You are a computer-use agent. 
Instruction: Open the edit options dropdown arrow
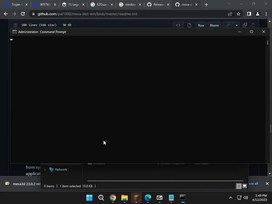pyautogui.click(x=237, y=25)
